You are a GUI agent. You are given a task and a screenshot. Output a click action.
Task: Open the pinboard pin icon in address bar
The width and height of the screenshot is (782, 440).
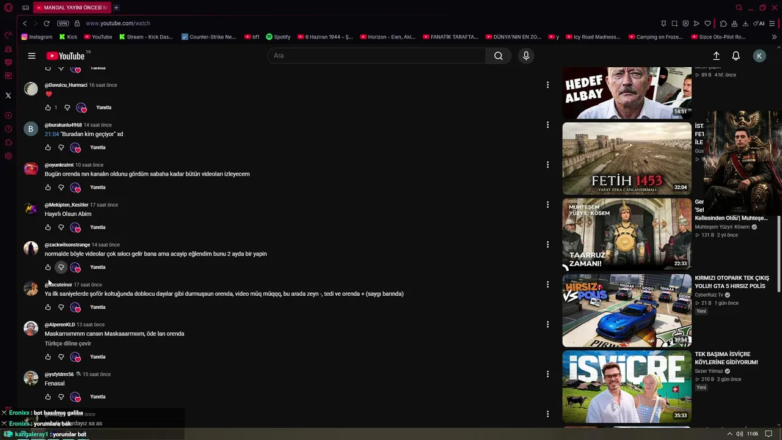663,23
